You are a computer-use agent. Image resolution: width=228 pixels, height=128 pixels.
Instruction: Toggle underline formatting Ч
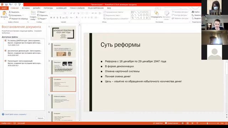click(x=57, y=17)
